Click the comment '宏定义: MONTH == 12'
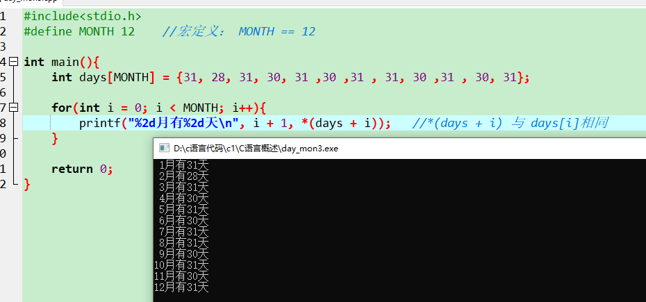646x302 pixels. click(239, 32)
